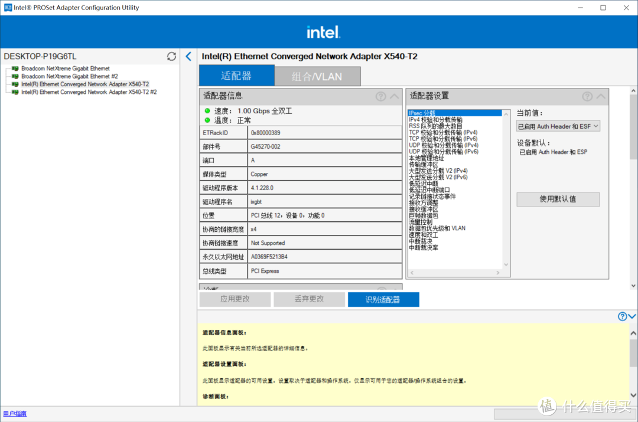Image resolution: width=638 pixels, height=422 pixels.
Task: Click the Intel logo in the blue banner
Action: tap(323, 31)
